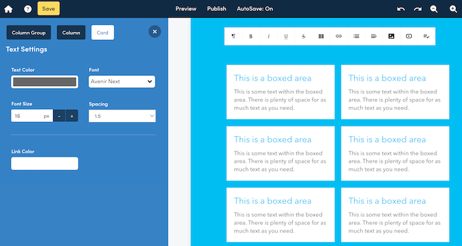Image resolution: width=462 pixels, height=246 pixels.
Task: Switch to the Column Group tab
Action: [x=29, y=33]
